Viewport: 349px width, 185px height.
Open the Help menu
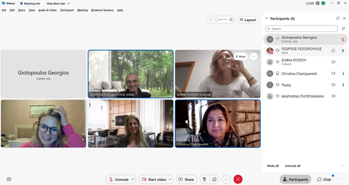[x=120, y=10]
